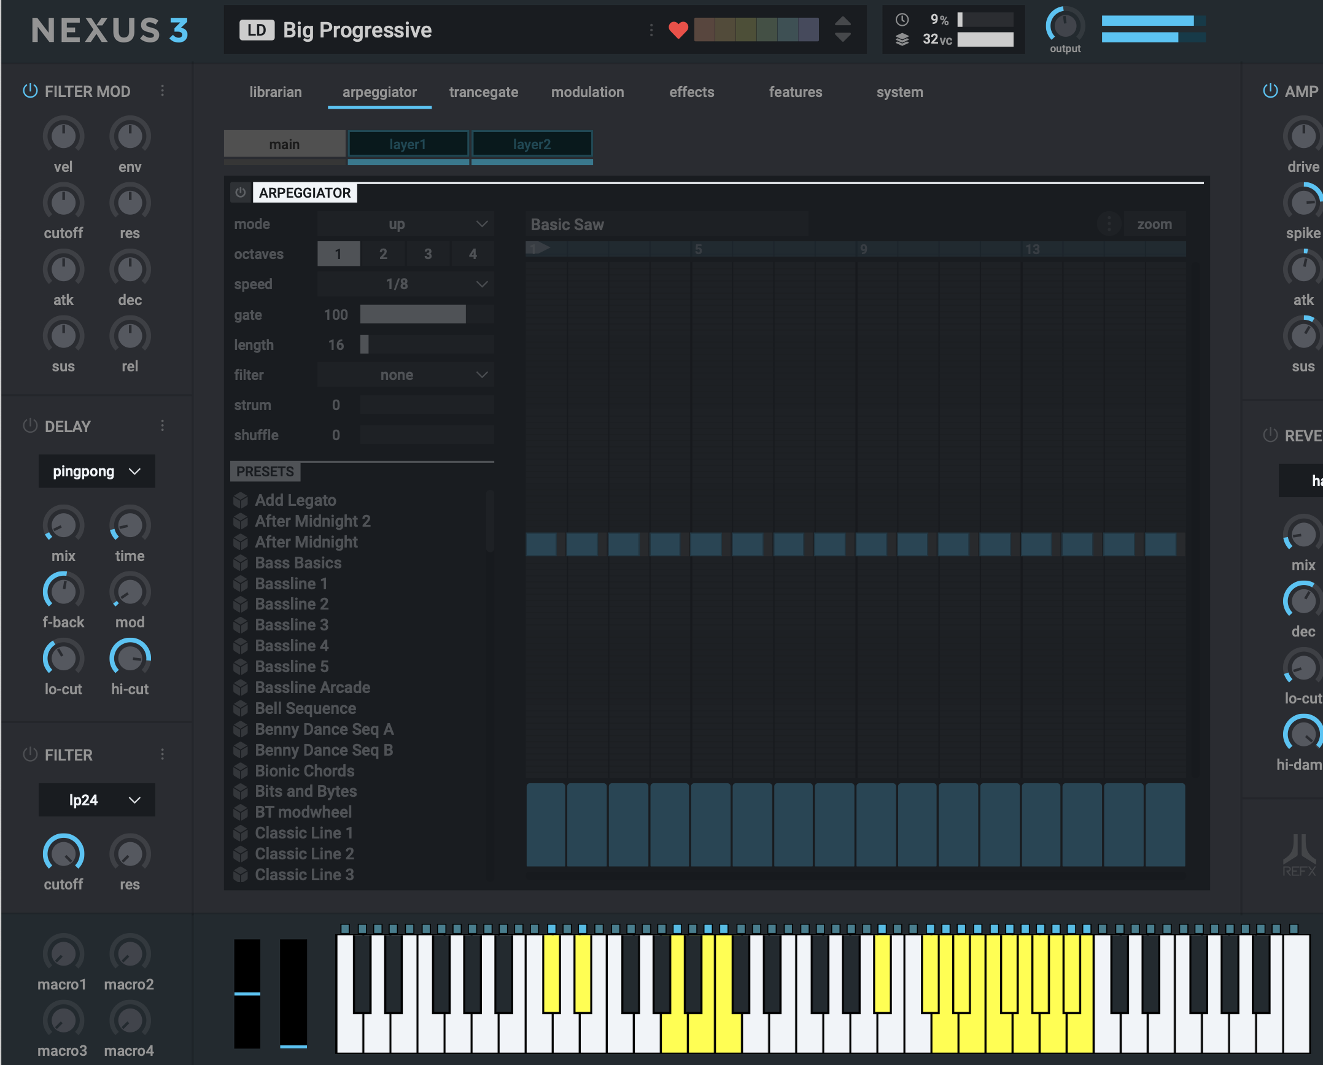The height and width of the screenshot is (1065, 1323).
Task: Click the Filter Mod res knob
Action: click(x=130, y=203)
